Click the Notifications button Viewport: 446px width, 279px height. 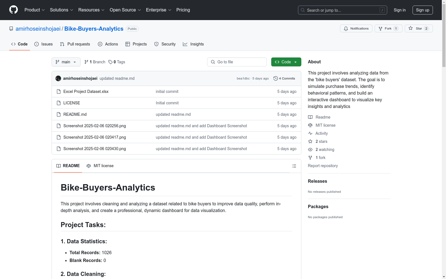point(356,28)
